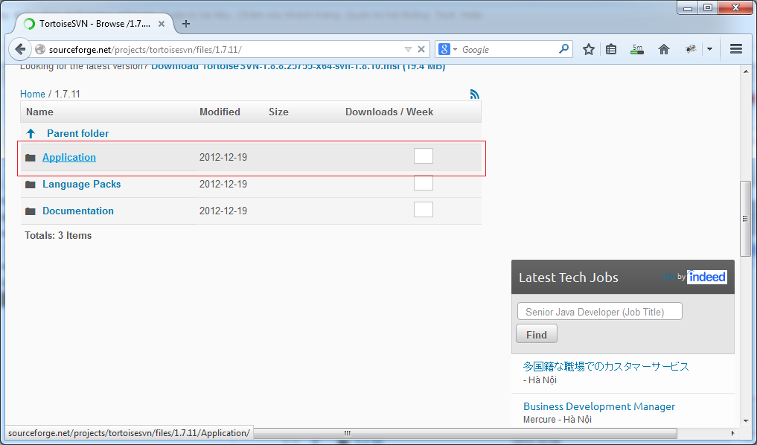Bookmark this page with the star icon

point(588,49)
